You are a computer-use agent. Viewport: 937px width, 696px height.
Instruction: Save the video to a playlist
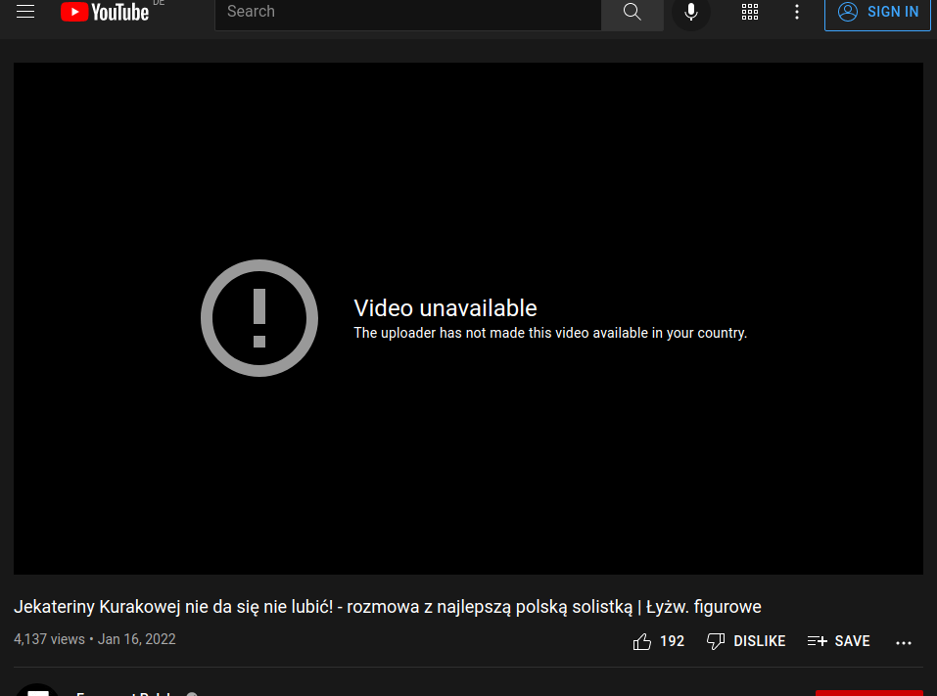[x=839, y=641]
